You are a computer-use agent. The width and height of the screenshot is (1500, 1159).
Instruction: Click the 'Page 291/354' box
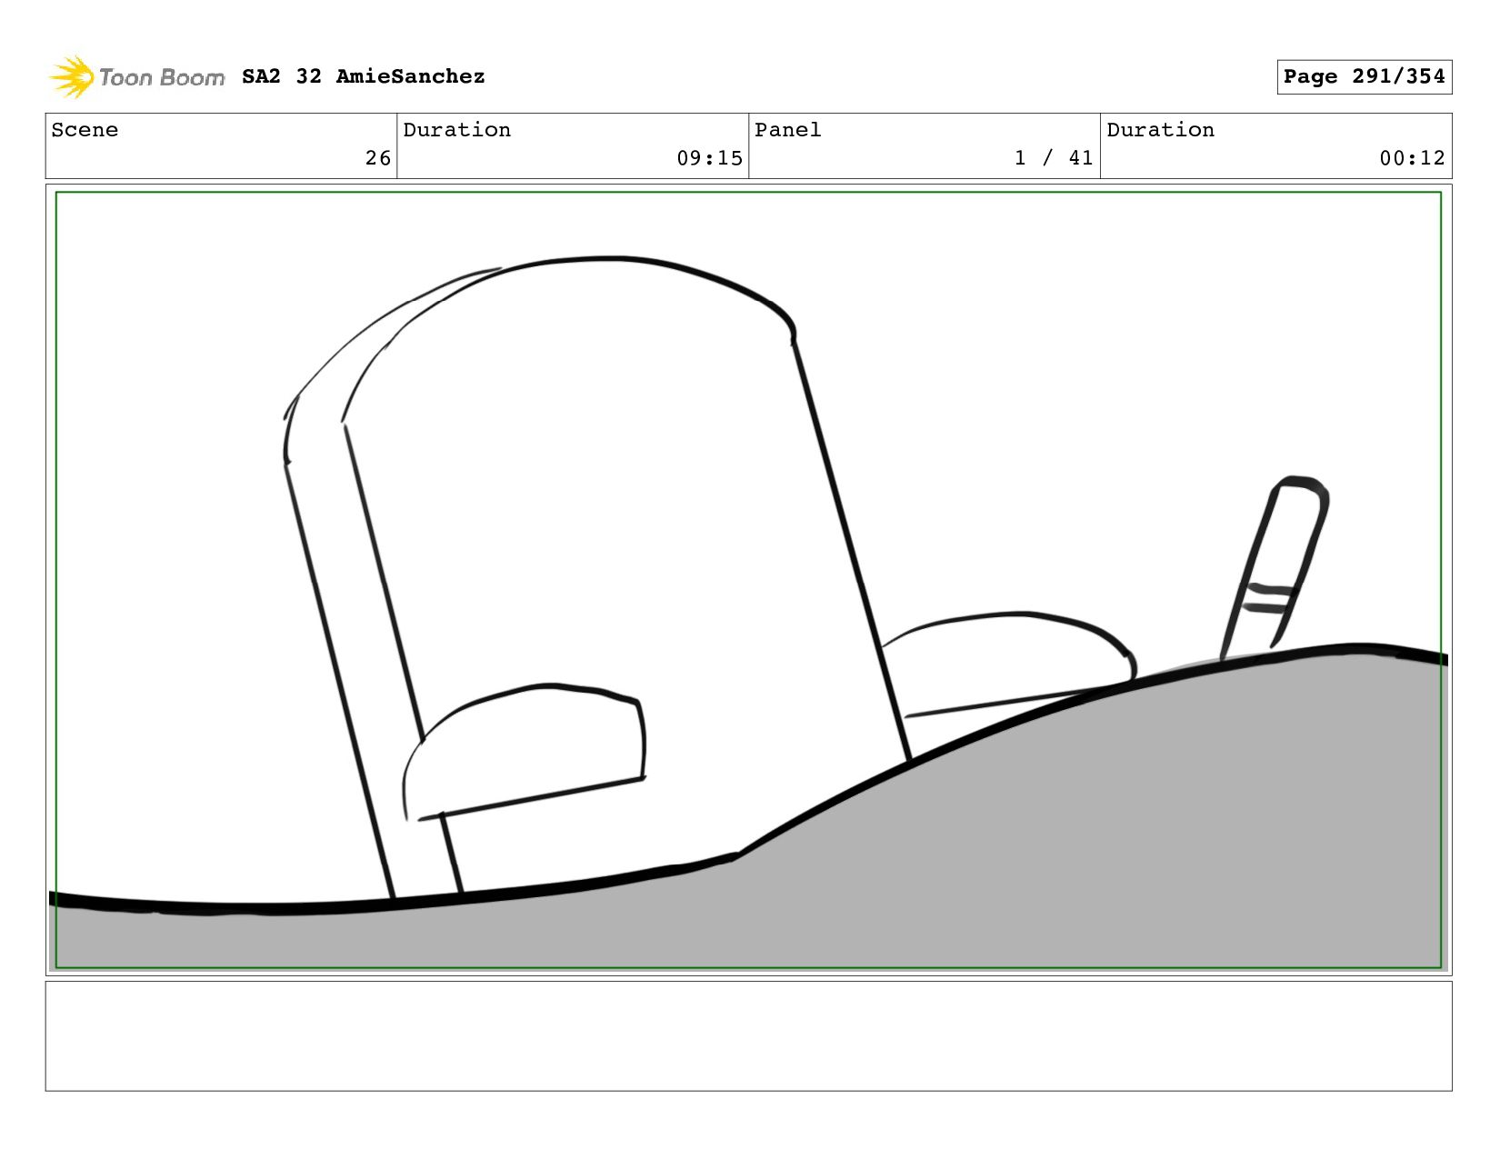click(1364, 76)
